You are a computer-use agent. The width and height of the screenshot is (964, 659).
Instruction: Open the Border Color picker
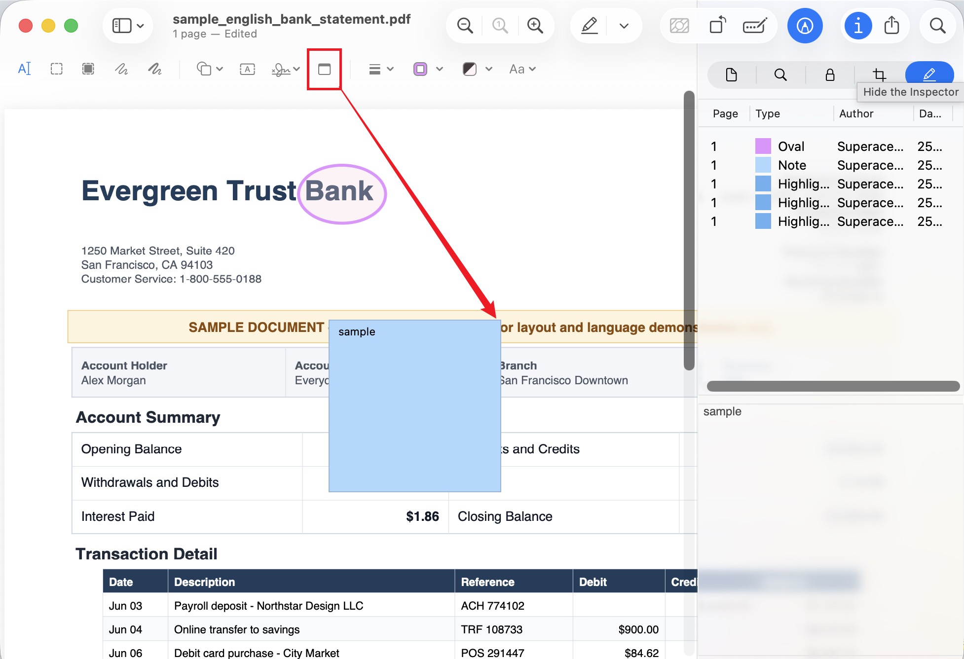pos(428,69)
